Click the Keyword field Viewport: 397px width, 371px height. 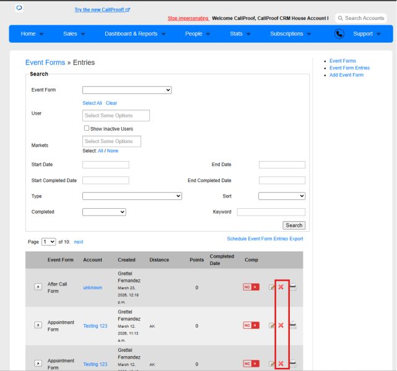(x=271, y=212)
